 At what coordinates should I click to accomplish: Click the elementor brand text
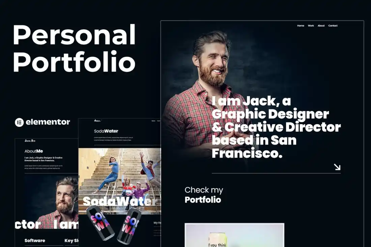(x=48, y=122)
